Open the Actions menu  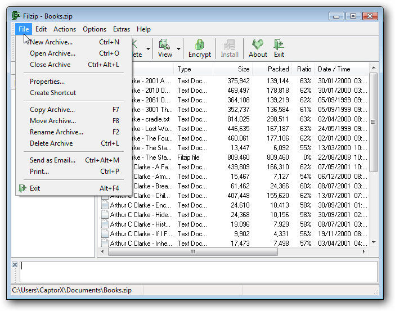pos(65,29)
